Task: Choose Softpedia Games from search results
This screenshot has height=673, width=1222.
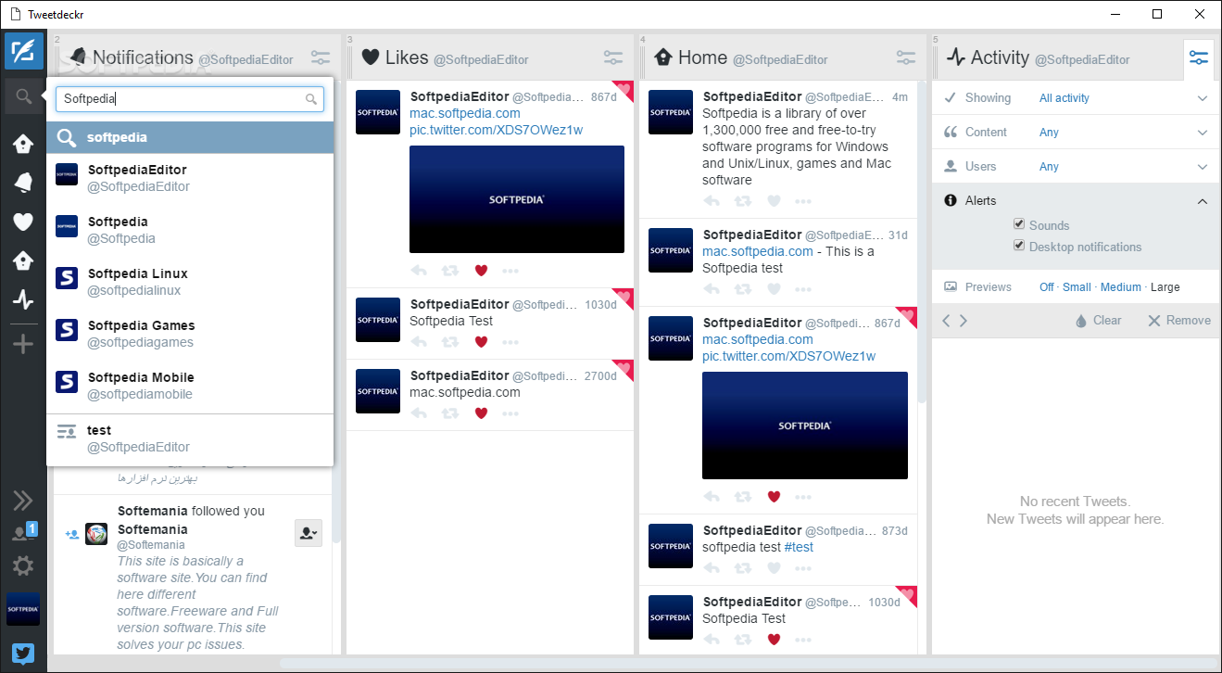Action: click(x=190, y=334)
